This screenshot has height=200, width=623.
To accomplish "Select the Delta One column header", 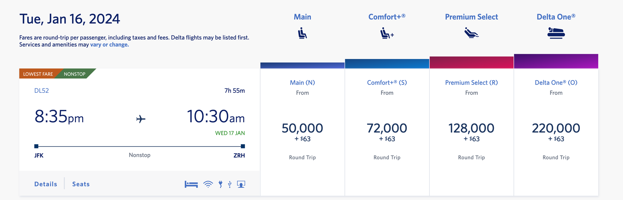I will 556,17.
